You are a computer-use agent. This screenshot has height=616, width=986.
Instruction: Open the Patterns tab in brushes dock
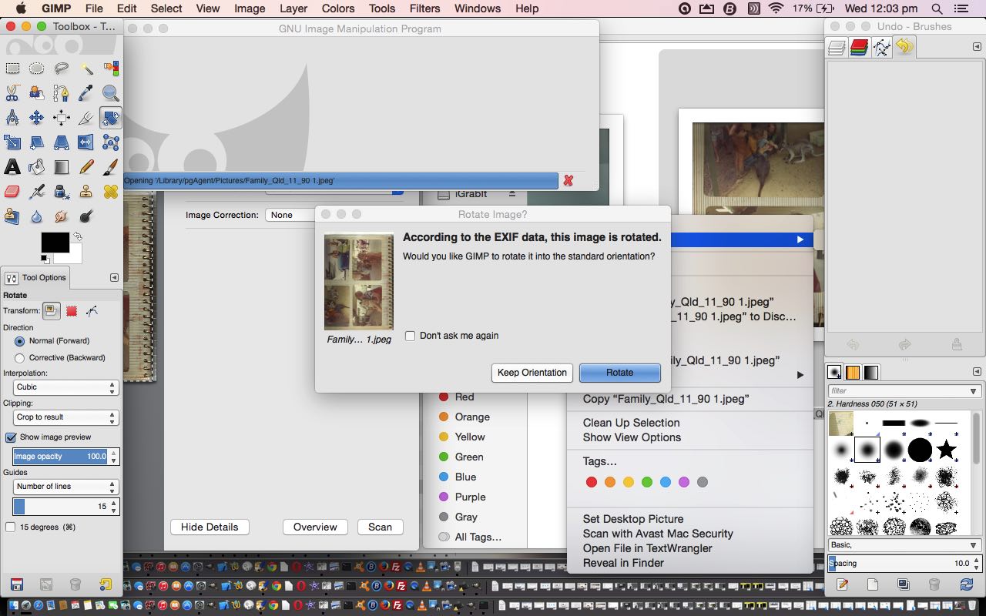(x=853, y=373)
